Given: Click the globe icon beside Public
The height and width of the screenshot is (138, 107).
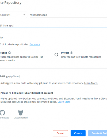Looking at the screenshot, I should click(10, 53).
